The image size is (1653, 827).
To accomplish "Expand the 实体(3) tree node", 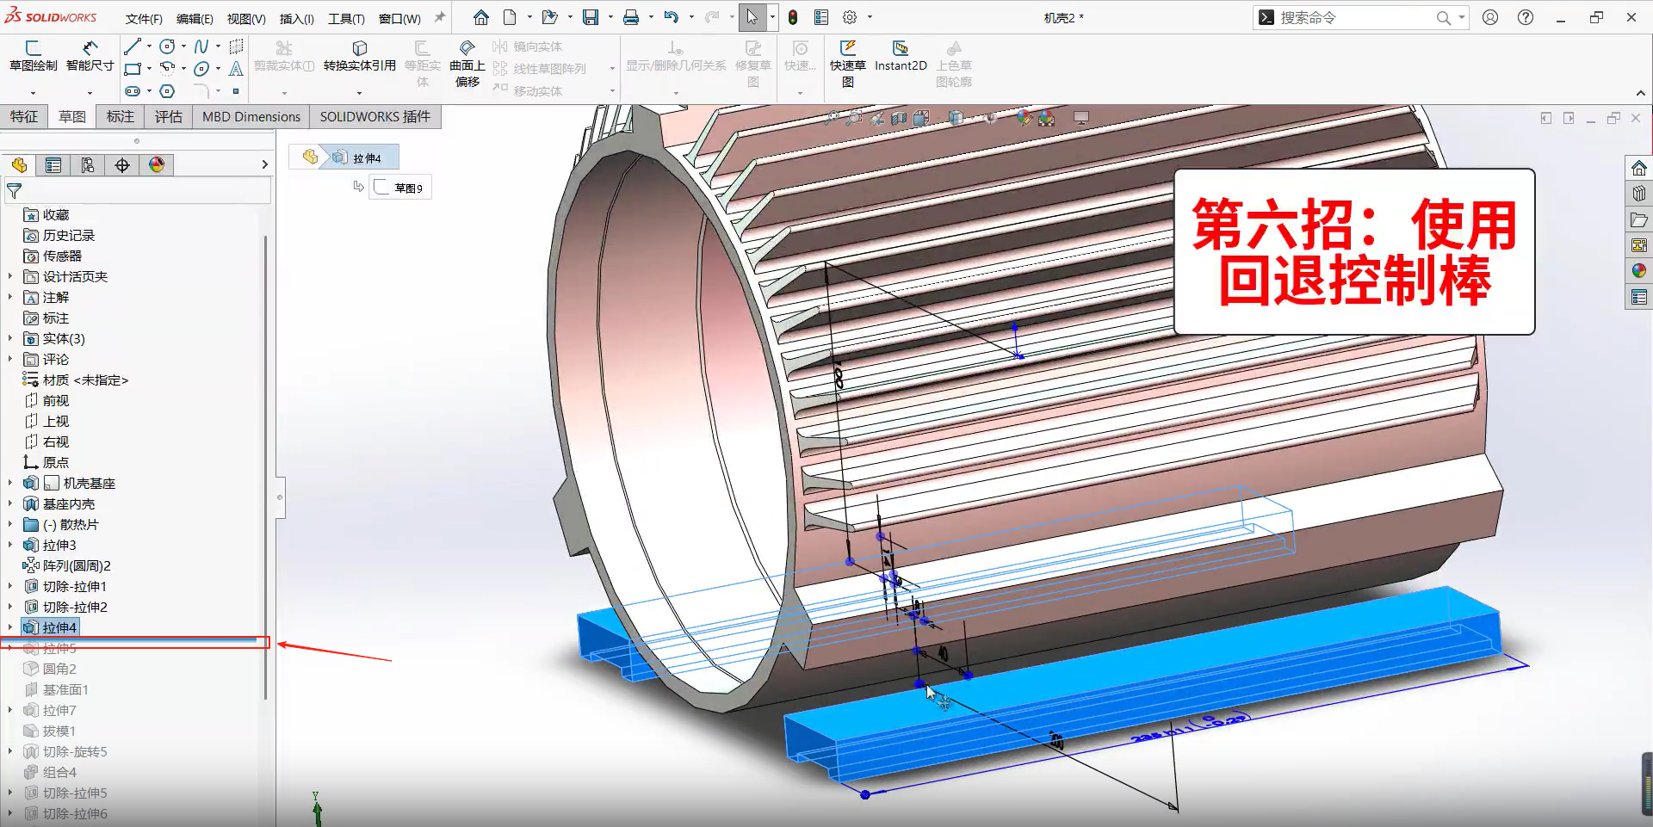I will (x=10, y=338).
